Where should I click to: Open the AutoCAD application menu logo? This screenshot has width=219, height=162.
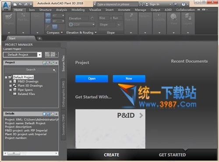tap(7, 6)
